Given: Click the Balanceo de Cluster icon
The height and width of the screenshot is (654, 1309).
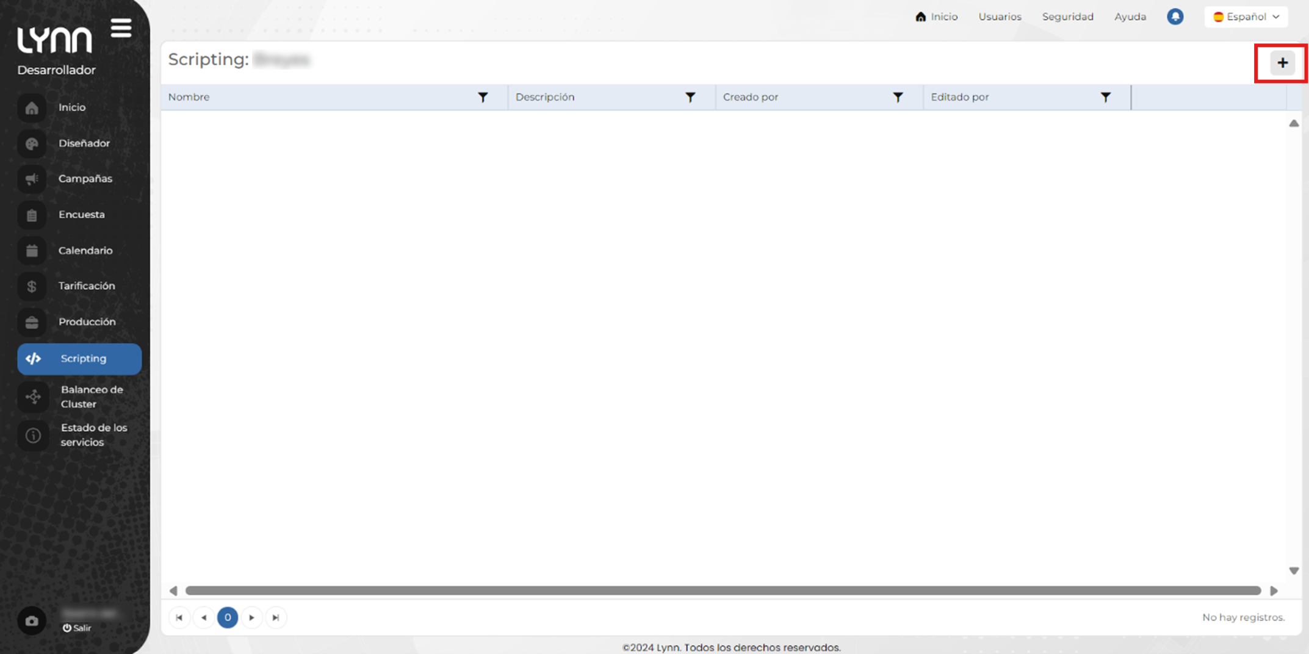Looking at the screenshot, I should (33, 397).
